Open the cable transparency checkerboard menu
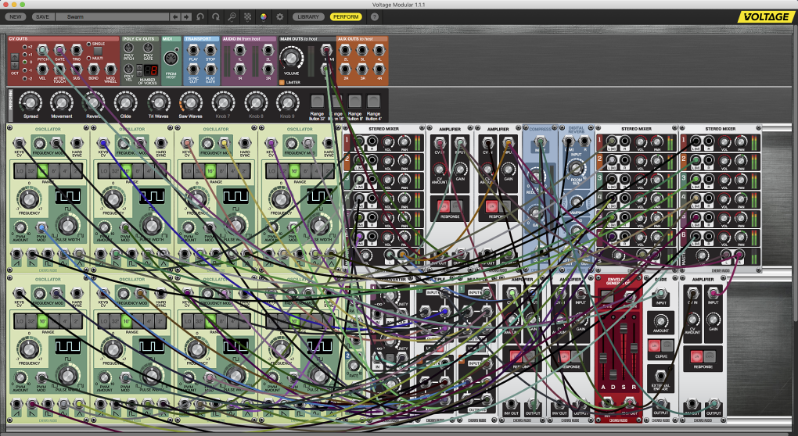Screen dimensions: 798x436 click(247, 16)
